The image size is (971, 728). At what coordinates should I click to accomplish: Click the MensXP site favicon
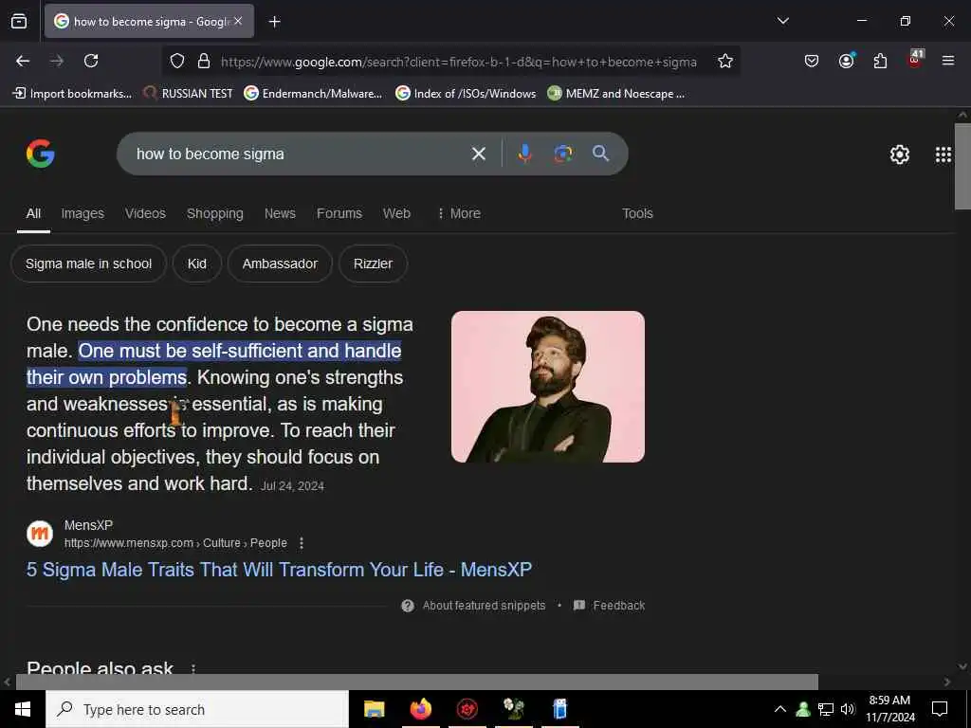click(40, 534)
